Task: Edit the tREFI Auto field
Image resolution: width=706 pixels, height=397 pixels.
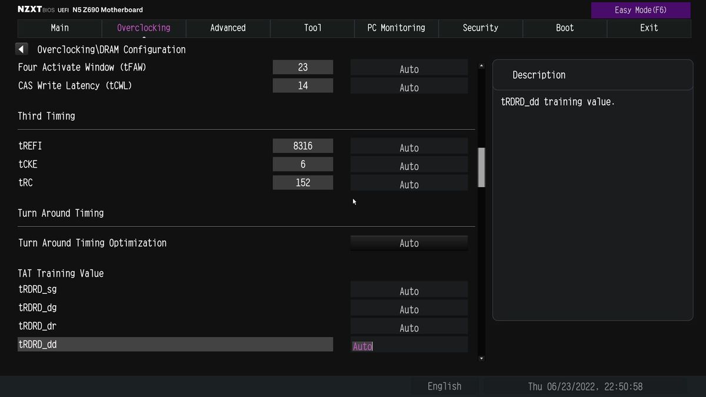Action: (409, 146)
